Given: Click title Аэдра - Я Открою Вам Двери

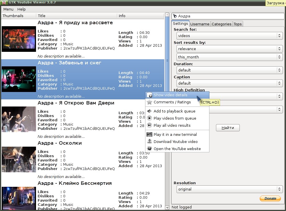Looking at the screenshot, I should pyautogui.click(x=76, y=103).
